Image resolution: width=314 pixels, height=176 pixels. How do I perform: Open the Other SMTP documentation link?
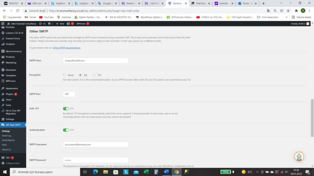click(x=67, y=48)
